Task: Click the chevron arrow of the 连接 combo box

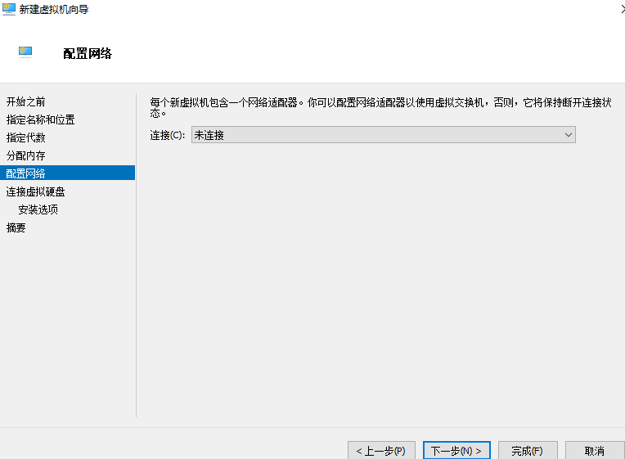Action: point(569,135)
